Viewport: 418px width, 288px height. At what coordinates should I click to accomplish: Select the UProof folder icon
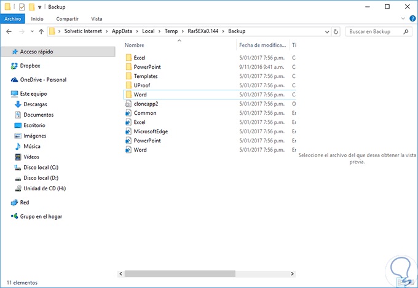coord(128,85)
